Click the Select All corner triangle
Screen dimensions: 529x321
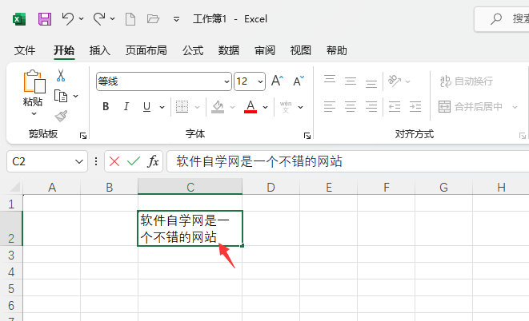[x=14, y=187]
